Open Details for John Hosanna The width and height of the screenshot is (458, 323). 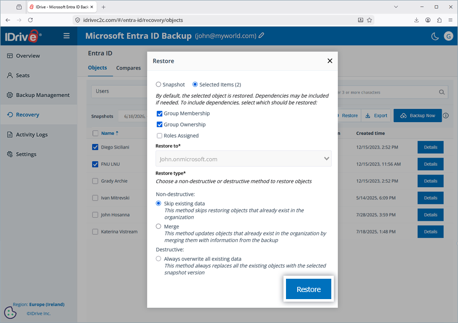431,215
